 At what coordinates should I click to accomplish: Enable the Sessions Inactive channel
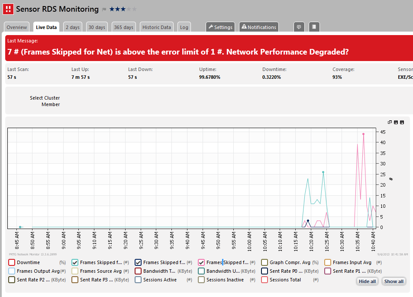[x=201, y=280]
